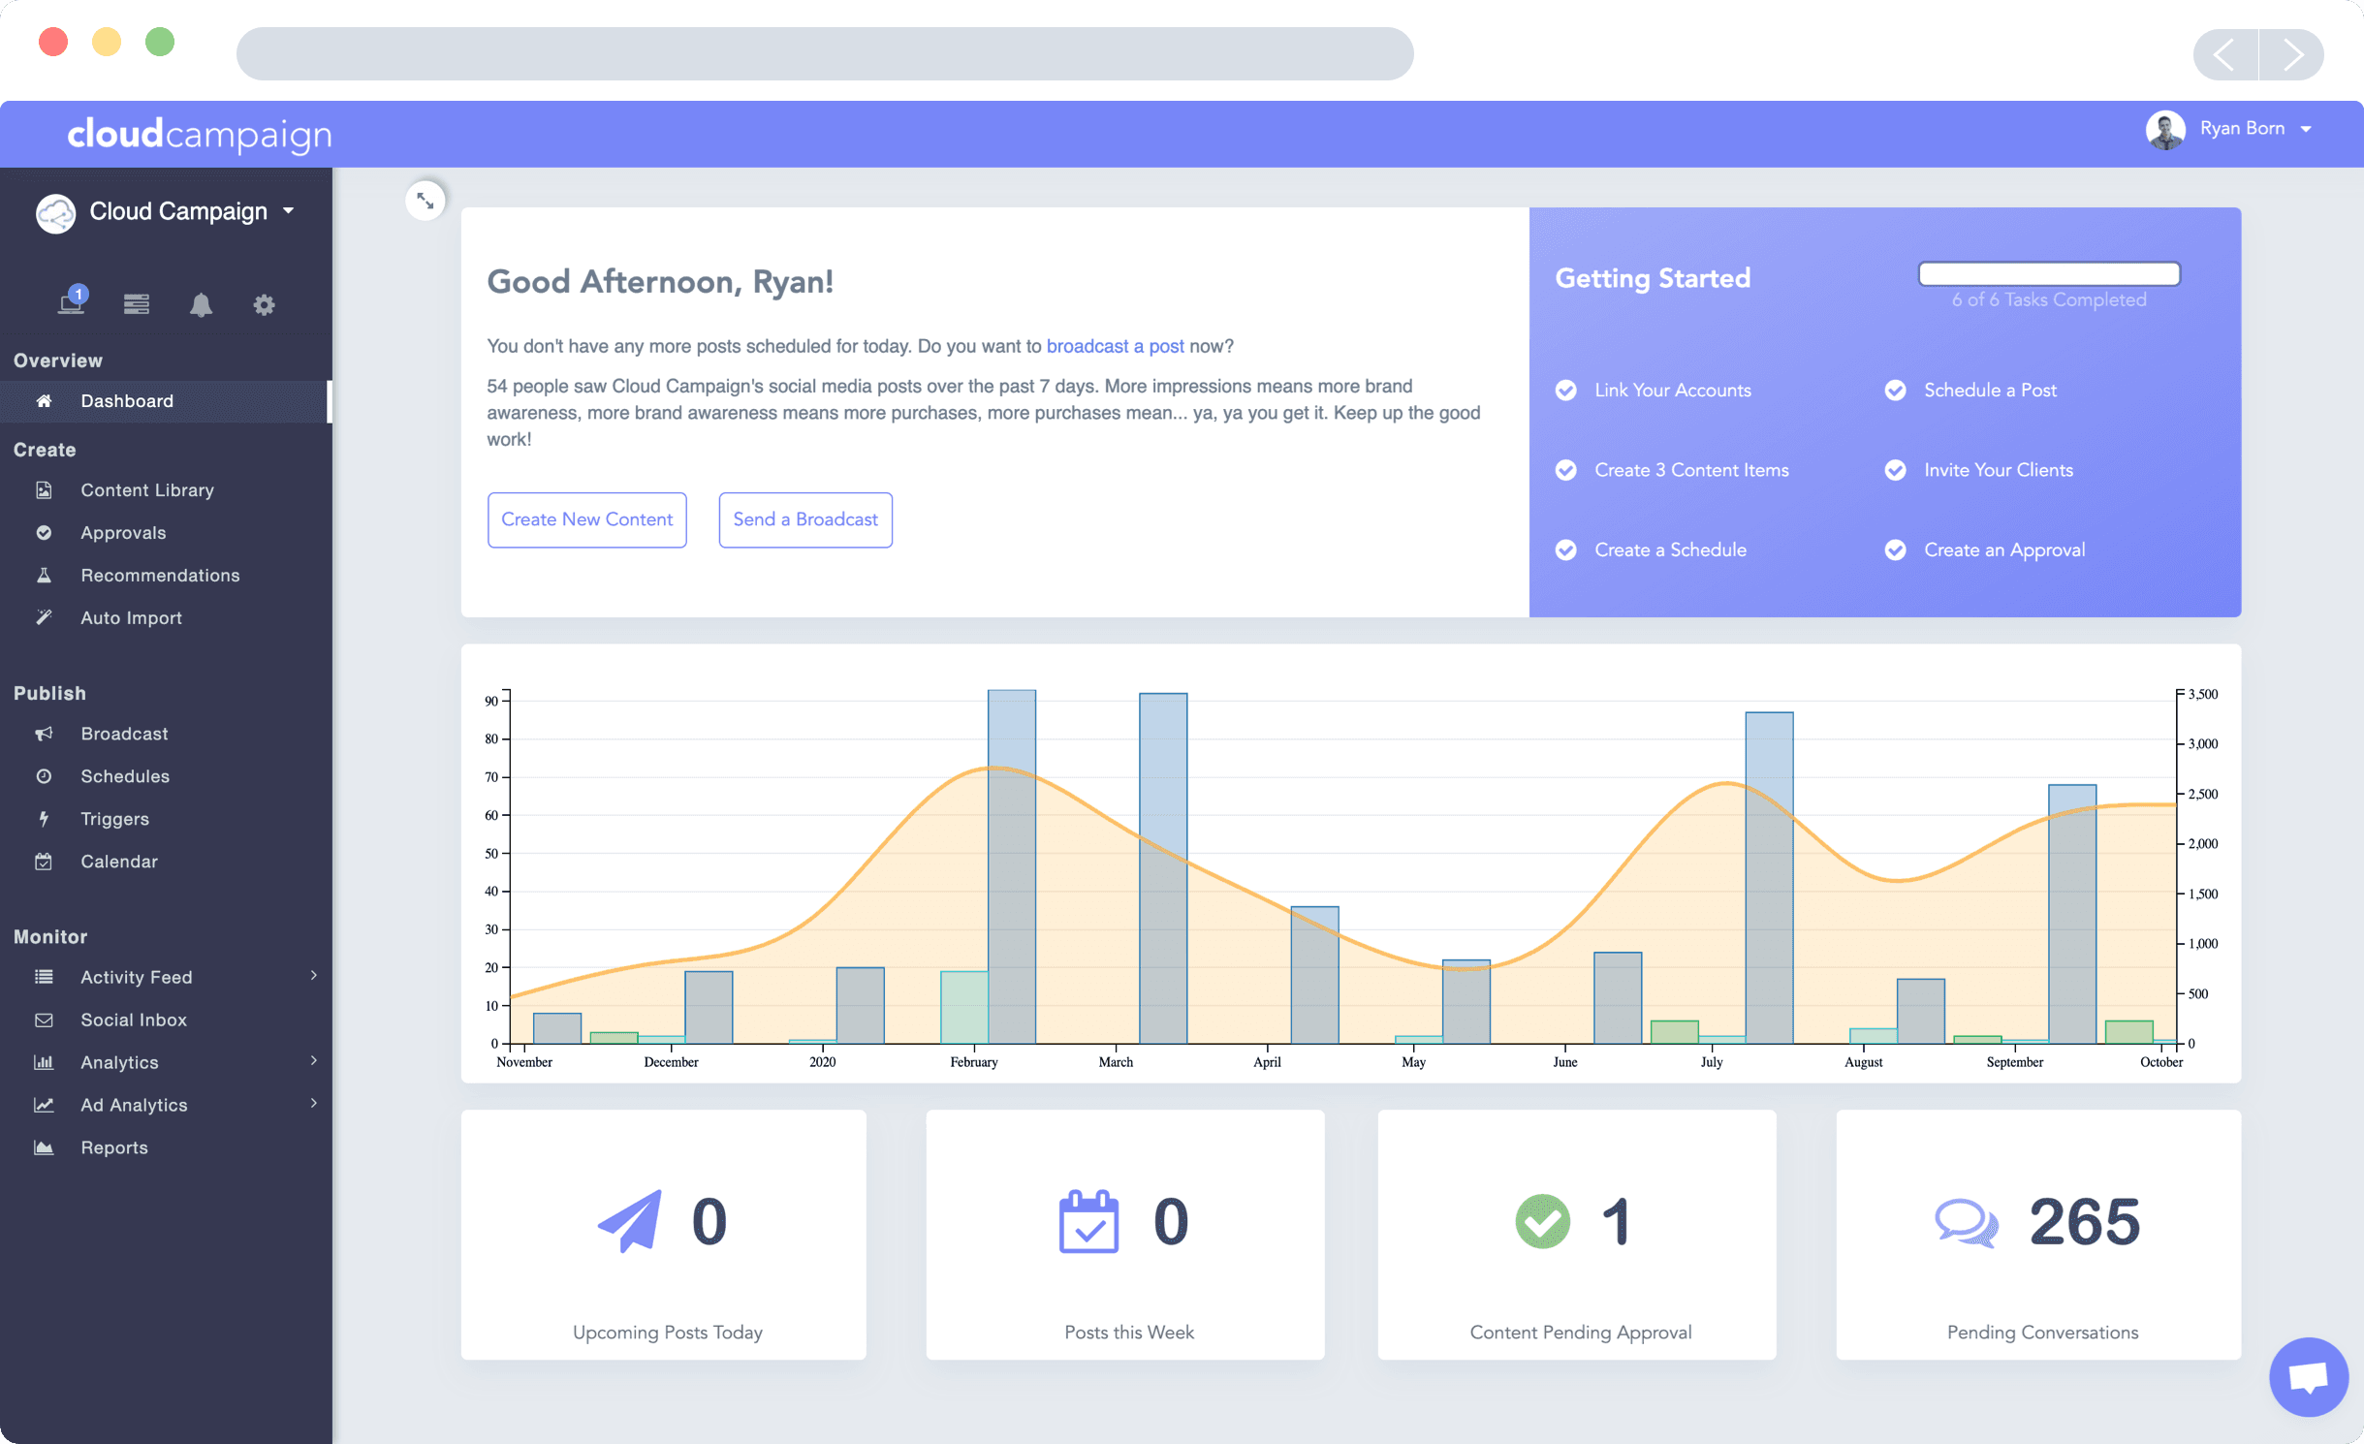This screenshot has height=1444, width=2364.
Task: Click the browser address bar
Action: coord(824,54)
